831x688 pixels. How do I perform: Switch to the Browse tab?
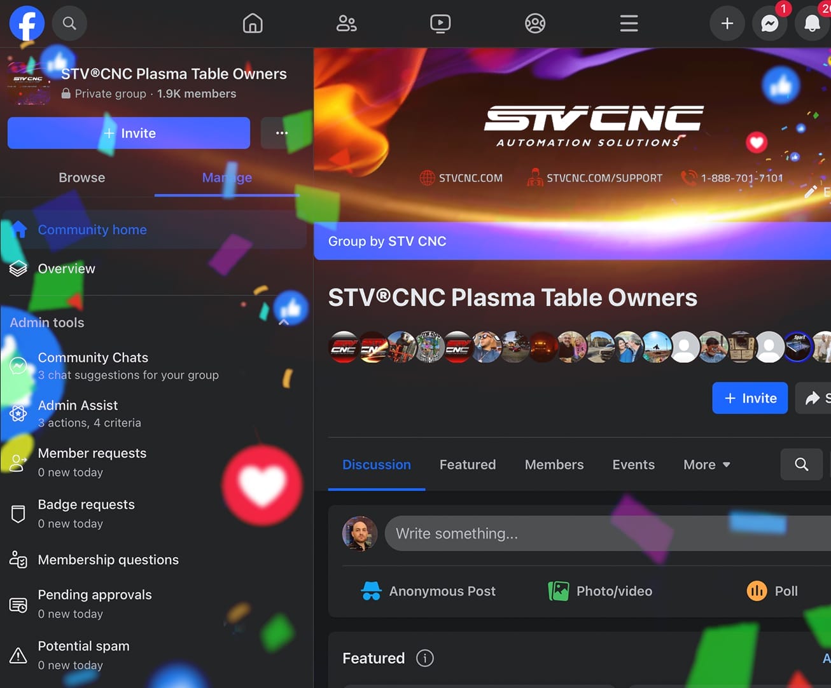(x=81, y=177)
